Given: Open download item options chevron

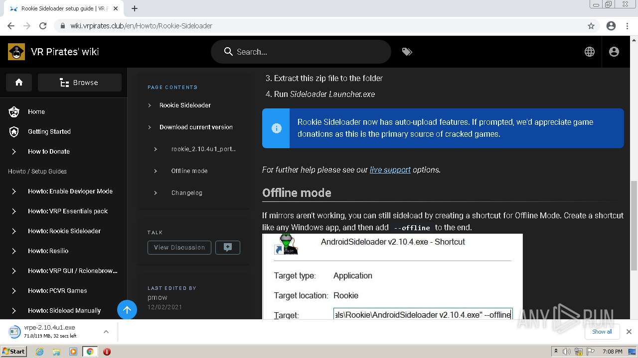Looking at the screenshot, I should click(106, 332).
